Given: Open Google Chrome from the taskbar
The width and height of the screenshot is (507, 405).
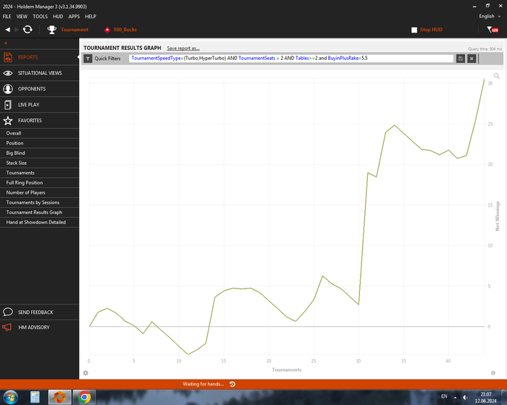Looking at the screenshot, I should coord(84,397).
